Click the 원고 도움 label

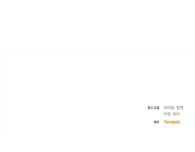153,108
